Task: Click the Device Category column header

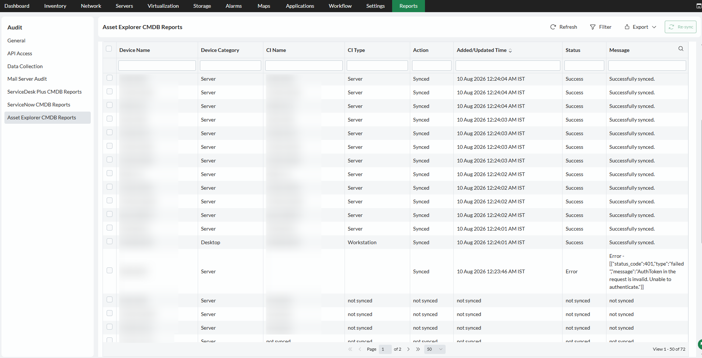Action: [x=220, y=50]
